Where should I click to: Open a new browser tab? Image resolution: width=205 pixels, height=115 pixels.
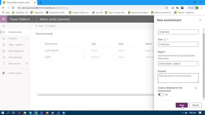pos(41,3)
